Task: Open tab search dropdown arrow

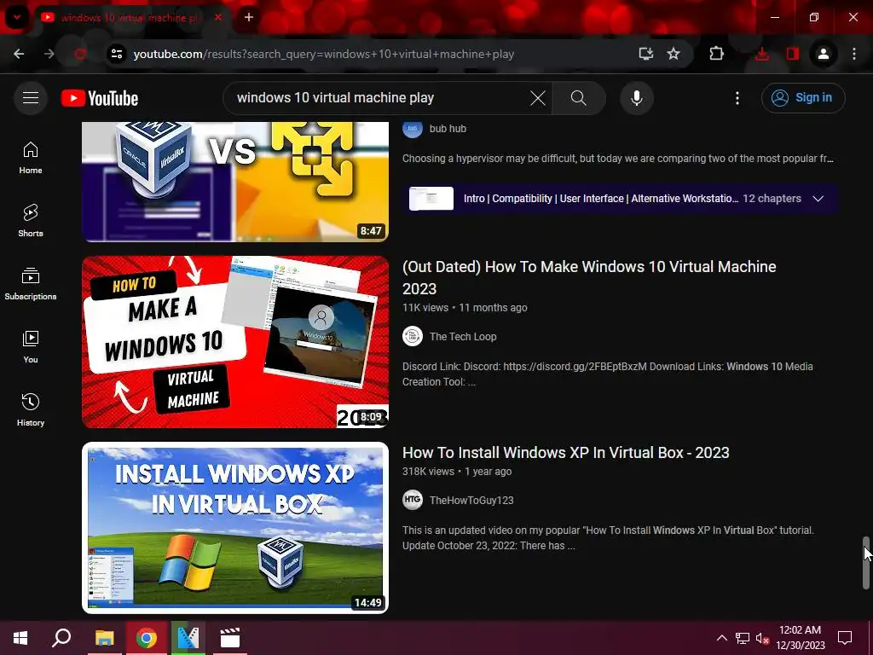Action: 17,17
